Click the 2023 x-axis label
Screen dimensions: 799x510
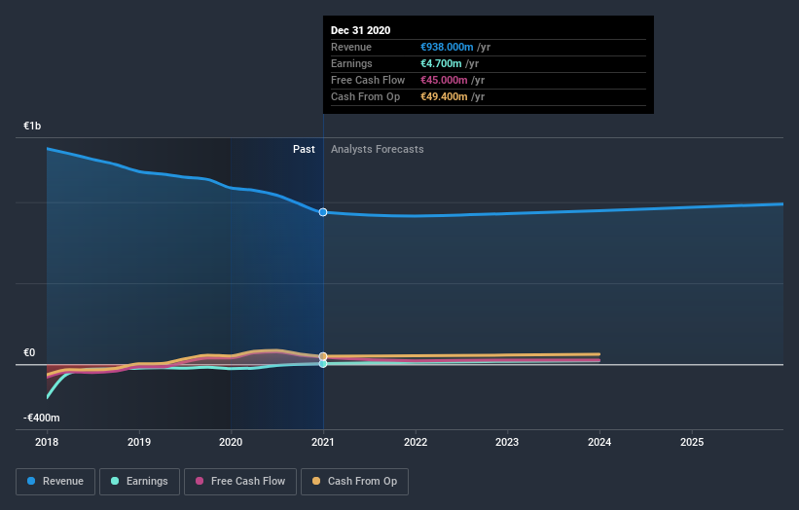click(x=507, y=442)
